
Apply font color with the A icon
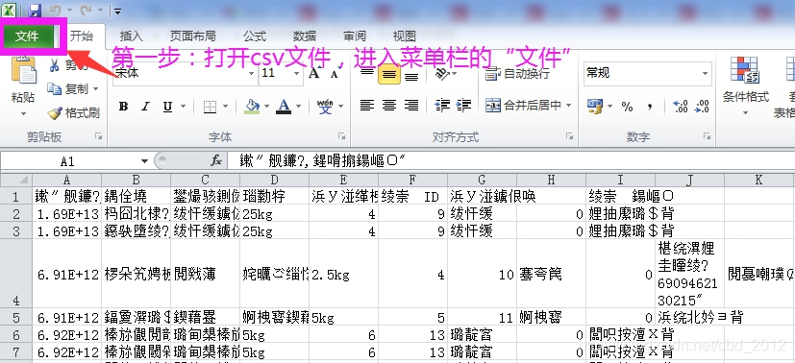[284, 107]
